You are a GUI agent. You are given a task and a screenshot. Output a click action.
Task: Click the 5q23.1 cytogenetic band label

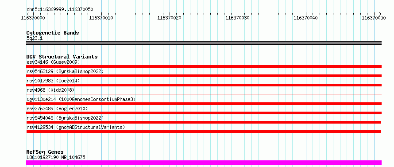click(35, 38)
